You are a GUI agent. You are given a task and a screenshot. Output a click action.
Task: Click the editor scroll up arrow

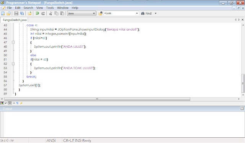(x=243, y=25)
